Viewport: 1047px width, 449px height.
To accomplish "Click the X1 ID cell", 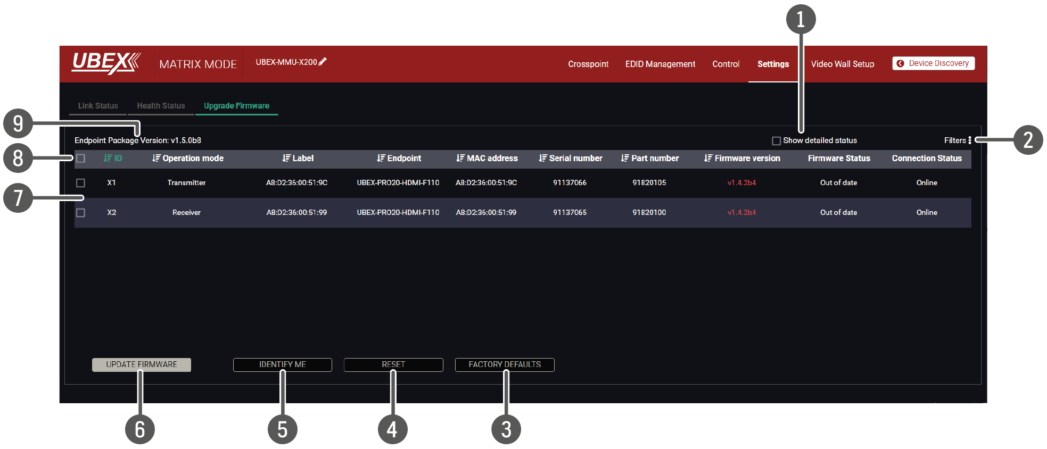I will pyautogui.click(x=111, y=183).
